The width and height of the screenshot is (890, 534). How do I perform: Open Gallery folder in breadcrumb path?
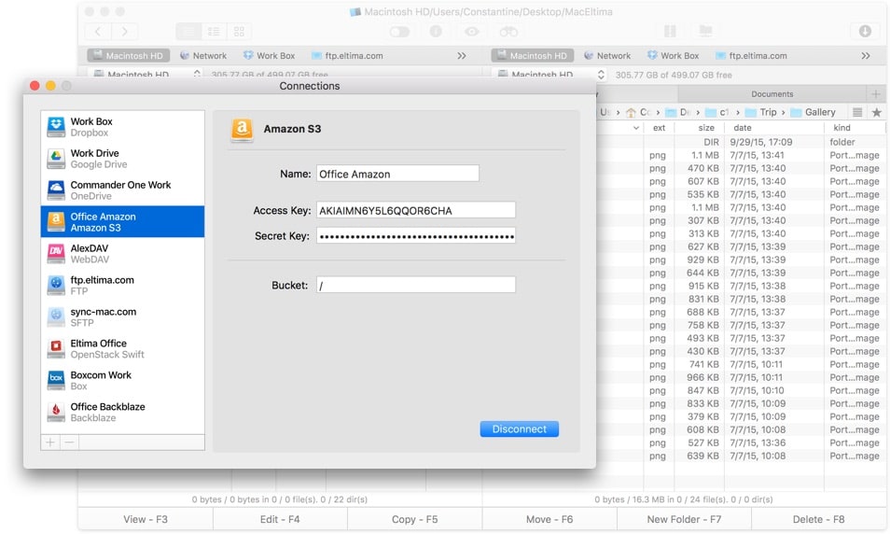[813, 112]
